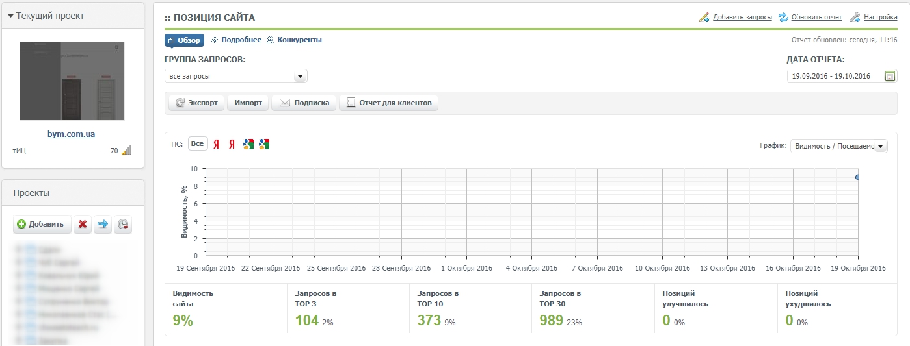This screenshot has width=910, height=346.
Task: Open the График Видимость / Посещаемость dropdown
Action: pos(838,146)
